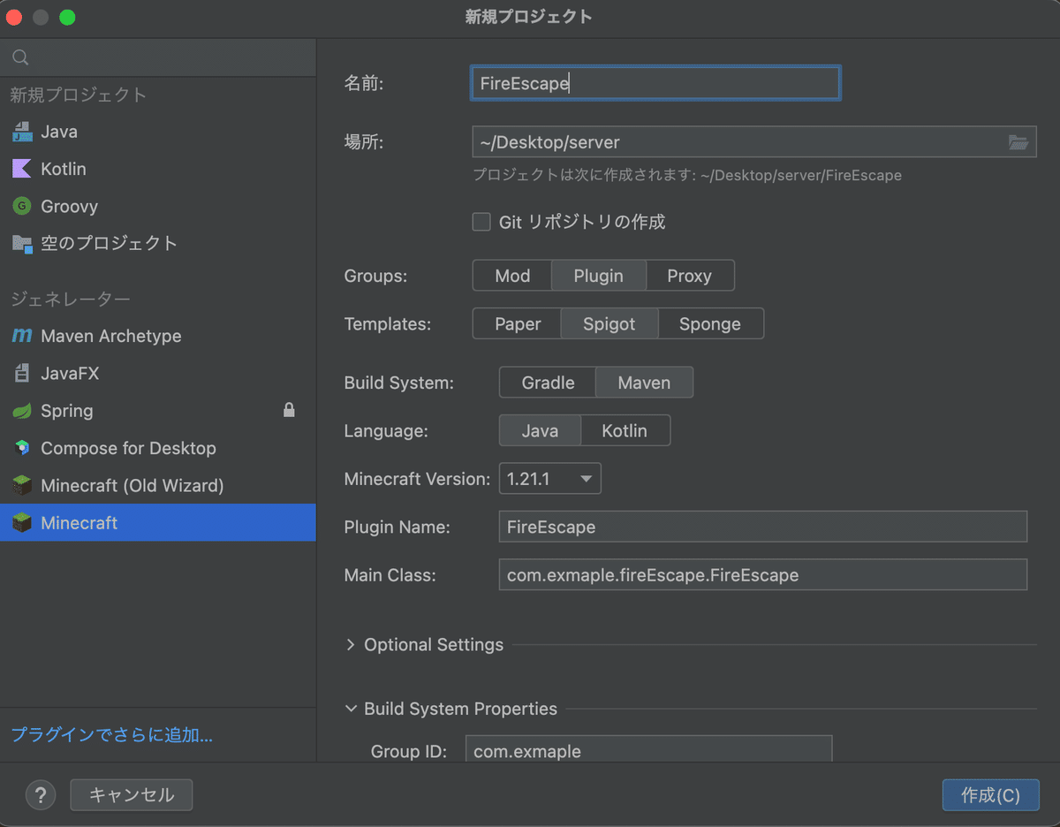This screenshot has height=827, width=1060.
Task: Select 空のプロジェクト in the list
Action: (158, 243)
